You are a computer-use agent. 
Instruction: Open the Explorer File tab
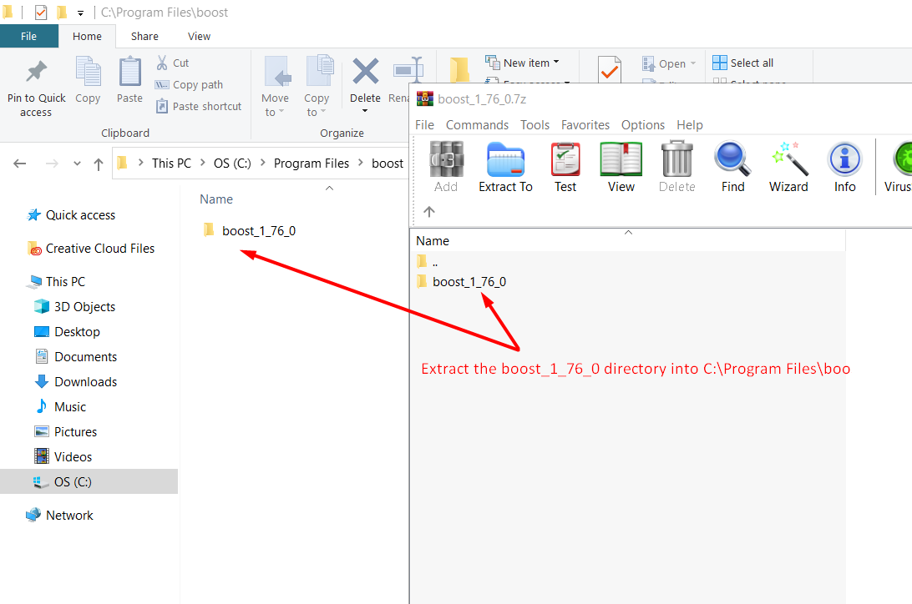(x=28, y=36)
